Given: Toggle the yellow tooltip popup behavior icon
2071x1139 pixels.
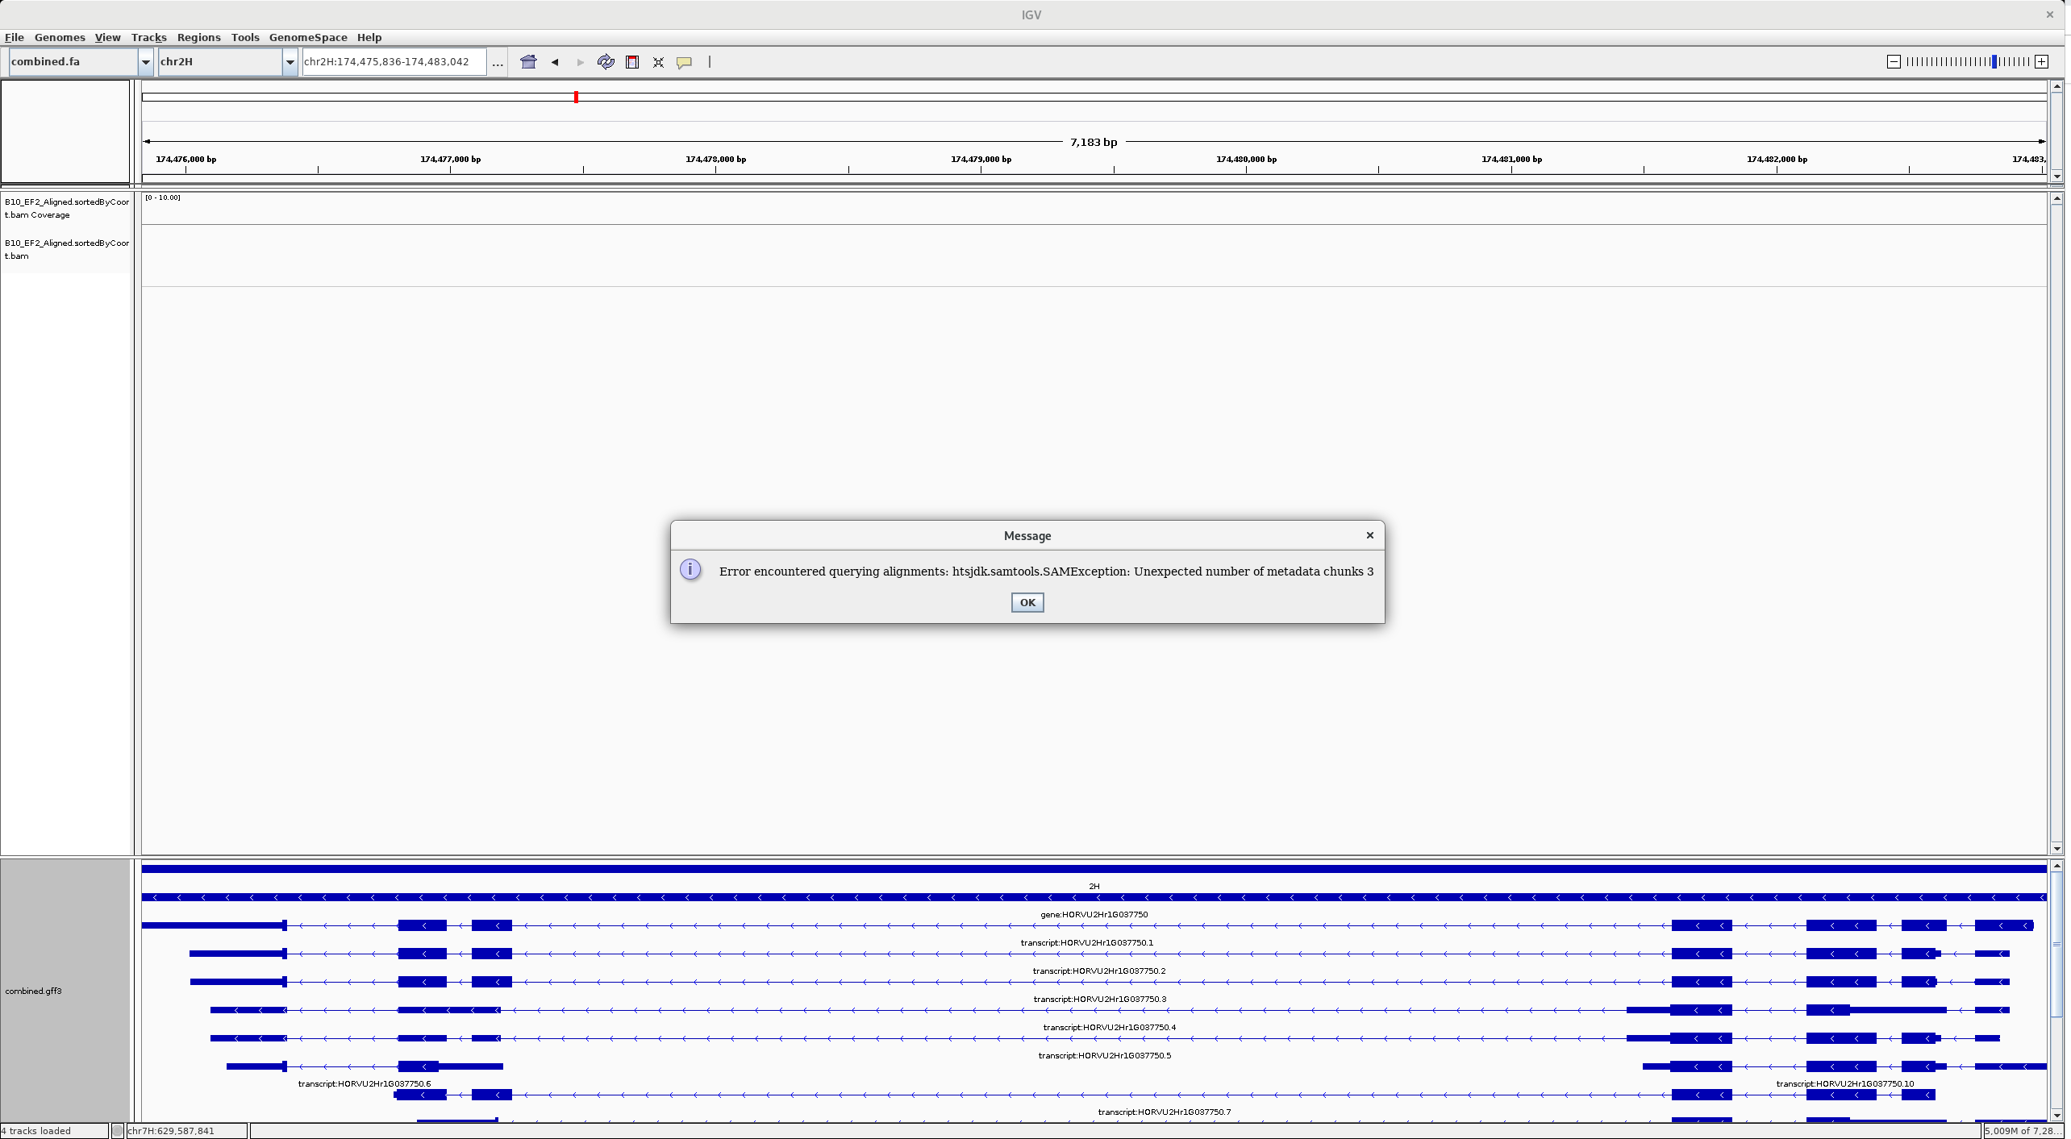Looking at the screenshot, I should (x=684, y=62).
